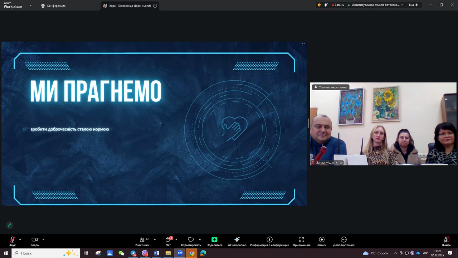Expand audio options arrow beside Звук
Image resolution: width=458 pixels, height=258 pixels.
coord(20,239)
